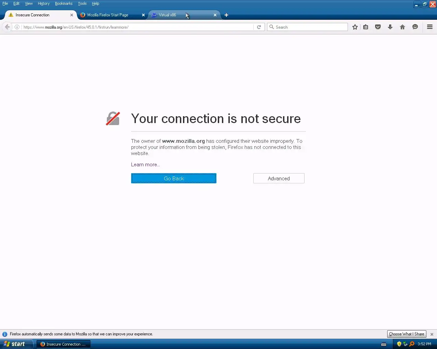Open the Downloads arrow icon
The height and width of the screenshot is (349, 437).
390,27
